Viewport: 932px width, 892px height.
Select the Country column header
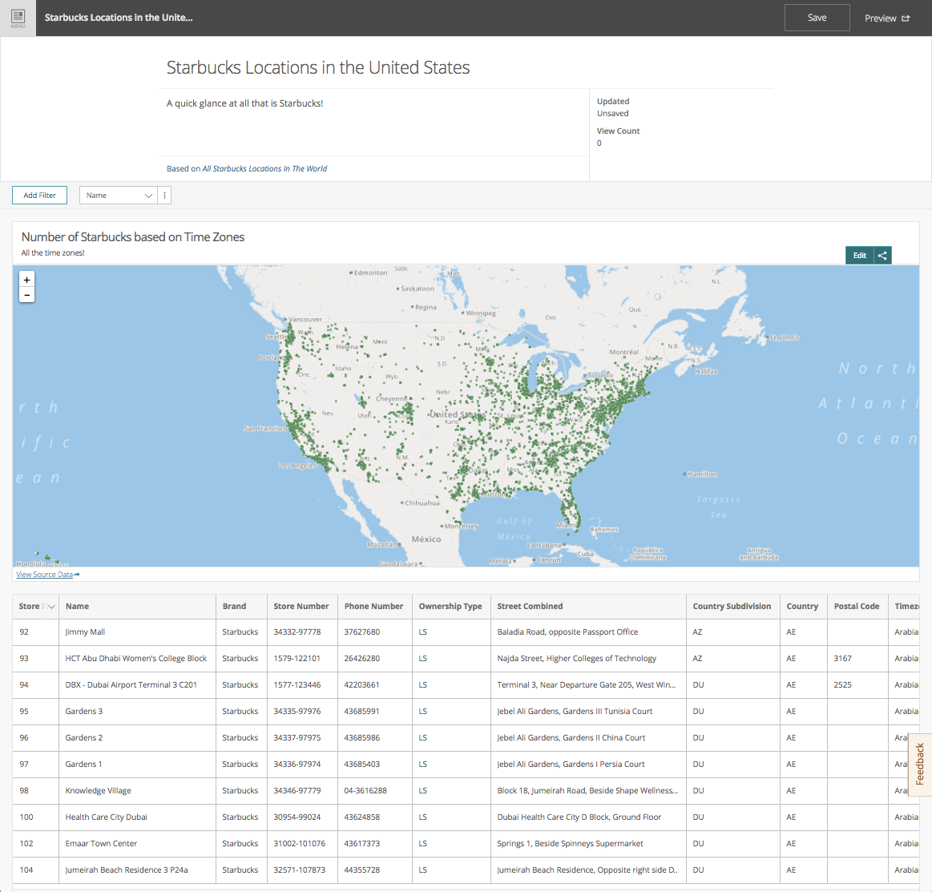pos(802,606)
